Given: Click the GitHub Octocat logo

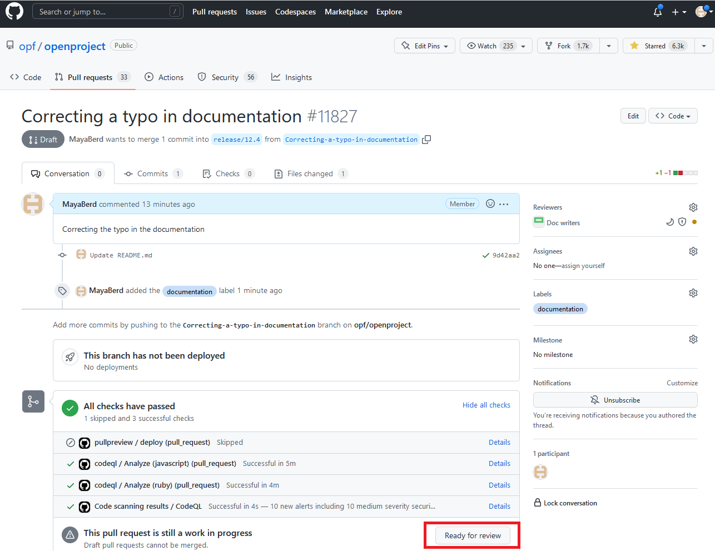Looking at the screenshot, I should point(14,12).
